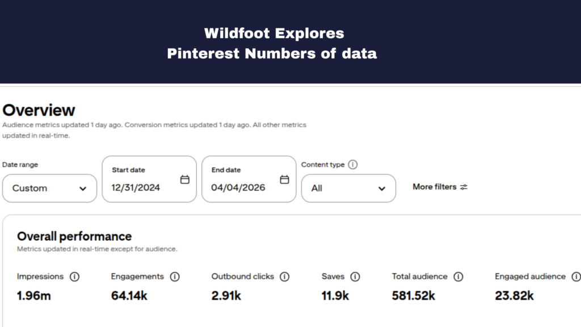Click the filter sliders icon beside More filters
This screenshot has height=327, width=581.
pos(464,187)
